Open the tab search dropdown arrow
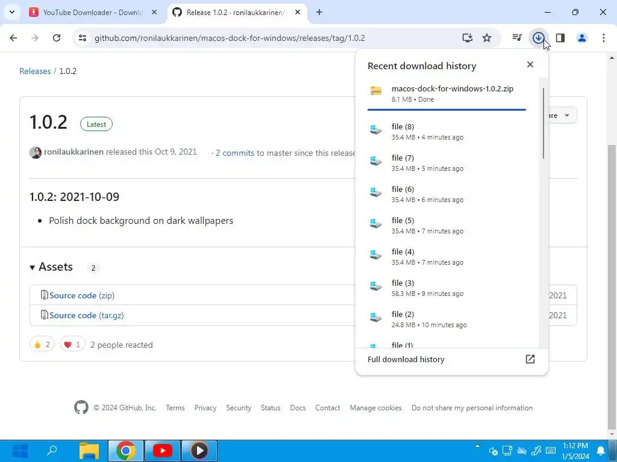Screen dimensions: 617x462 [x=12, y=12]
